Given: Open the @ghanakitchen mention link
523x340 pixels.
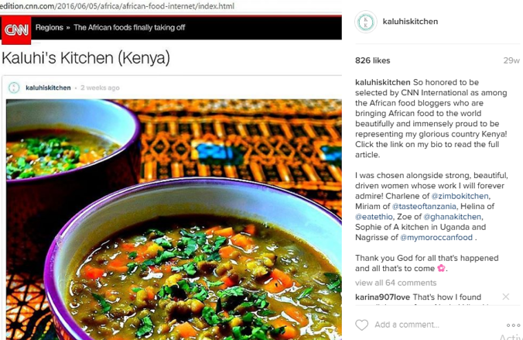Looking at the screenshot, I should click(x=453, y=216).
